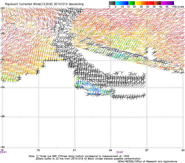Click the orange 25-30 knots legend swatch
This screenshot has width=185, height=163.
click(x=144, y=3)
